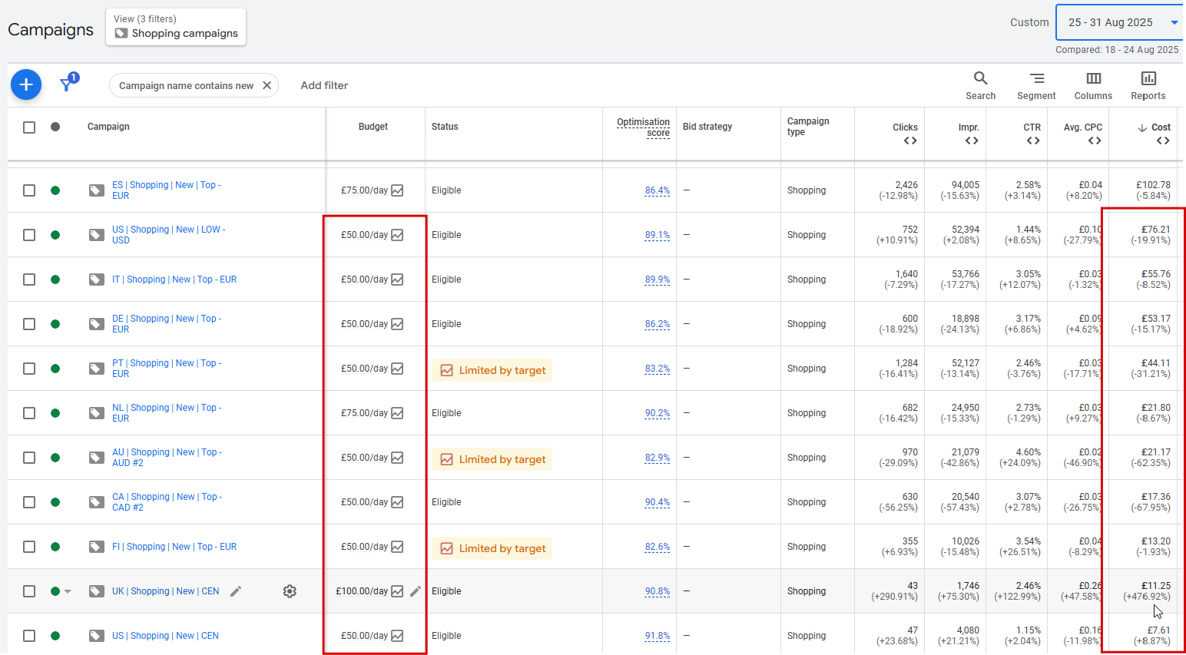Select the IT Shopping New Top checkbox

click(29, 280)
